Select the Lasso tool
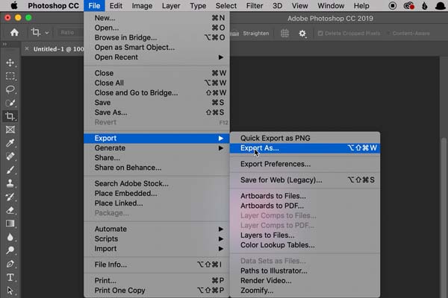The image size is (448, 298). tap(10, 89)
